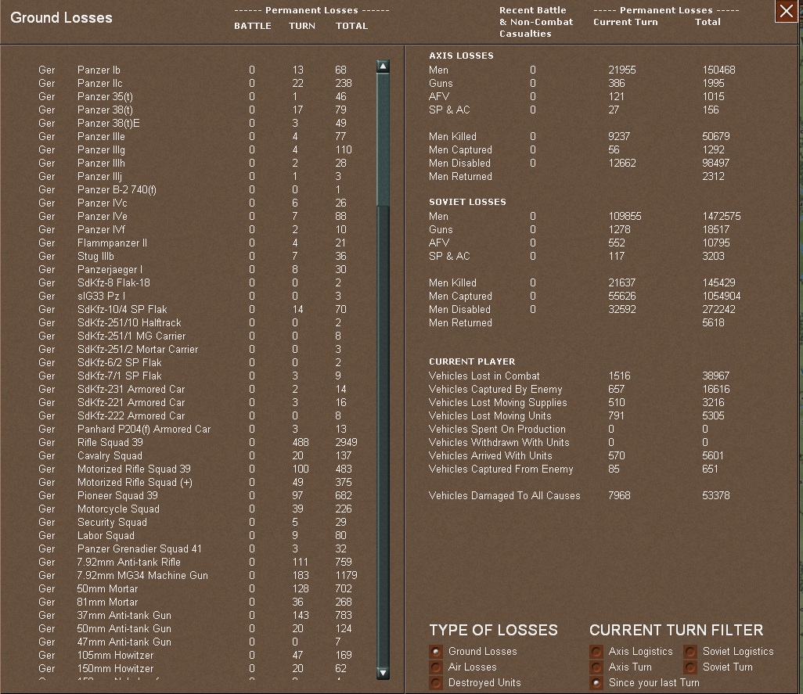Click the losses list scrollbar thumb
The height and width of the screenshot is (694, 803).
coord(383,139)
